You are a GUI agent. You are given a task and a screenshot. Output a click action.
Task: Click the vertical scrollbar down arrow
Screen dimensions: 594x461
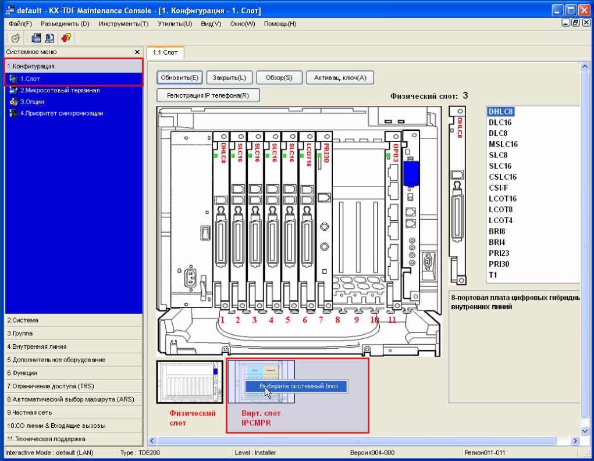(585, 431)
